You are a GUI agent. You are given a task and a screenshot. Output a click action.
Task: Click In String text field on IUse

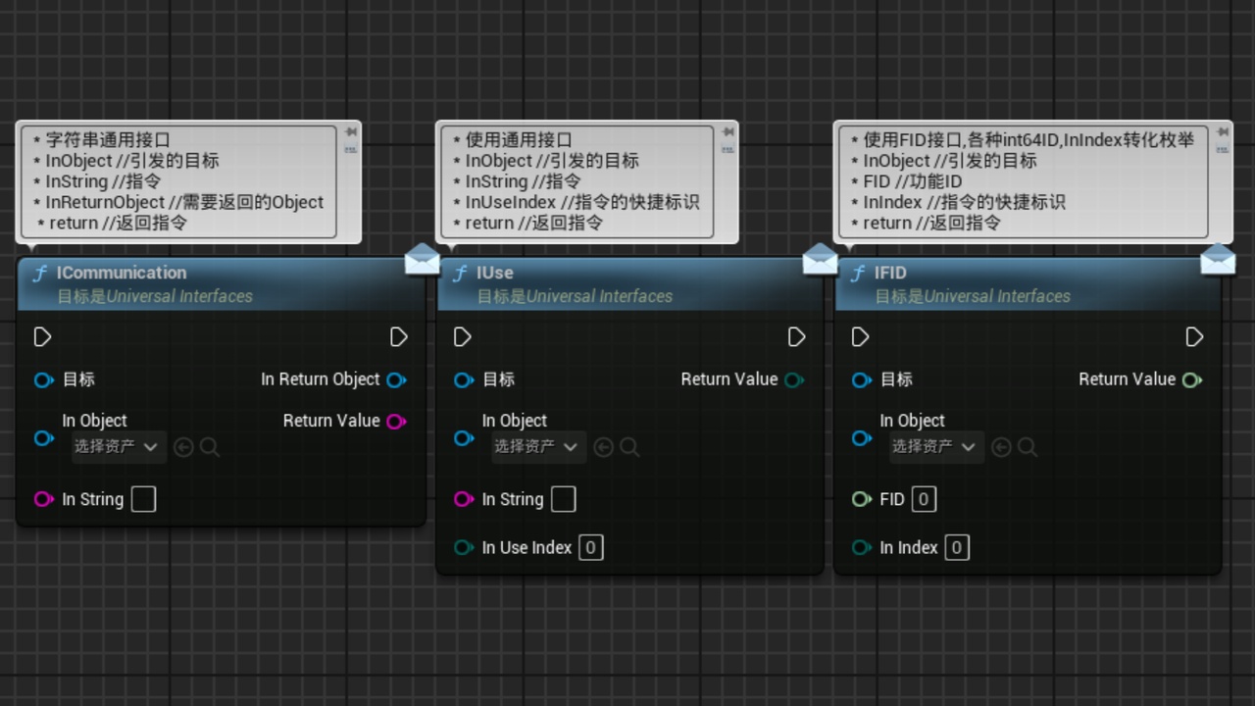pos(563,499)
